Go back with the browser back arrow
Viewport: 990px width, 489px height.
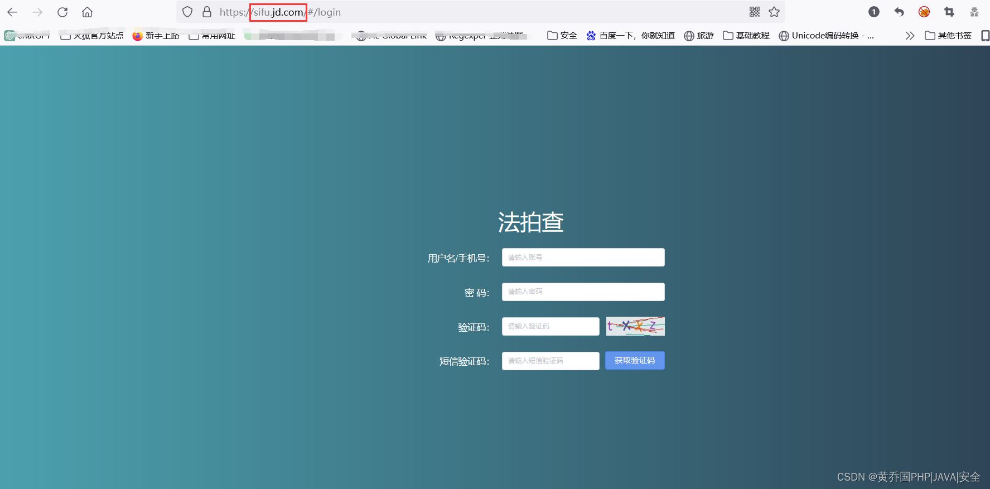coord(12,12)
